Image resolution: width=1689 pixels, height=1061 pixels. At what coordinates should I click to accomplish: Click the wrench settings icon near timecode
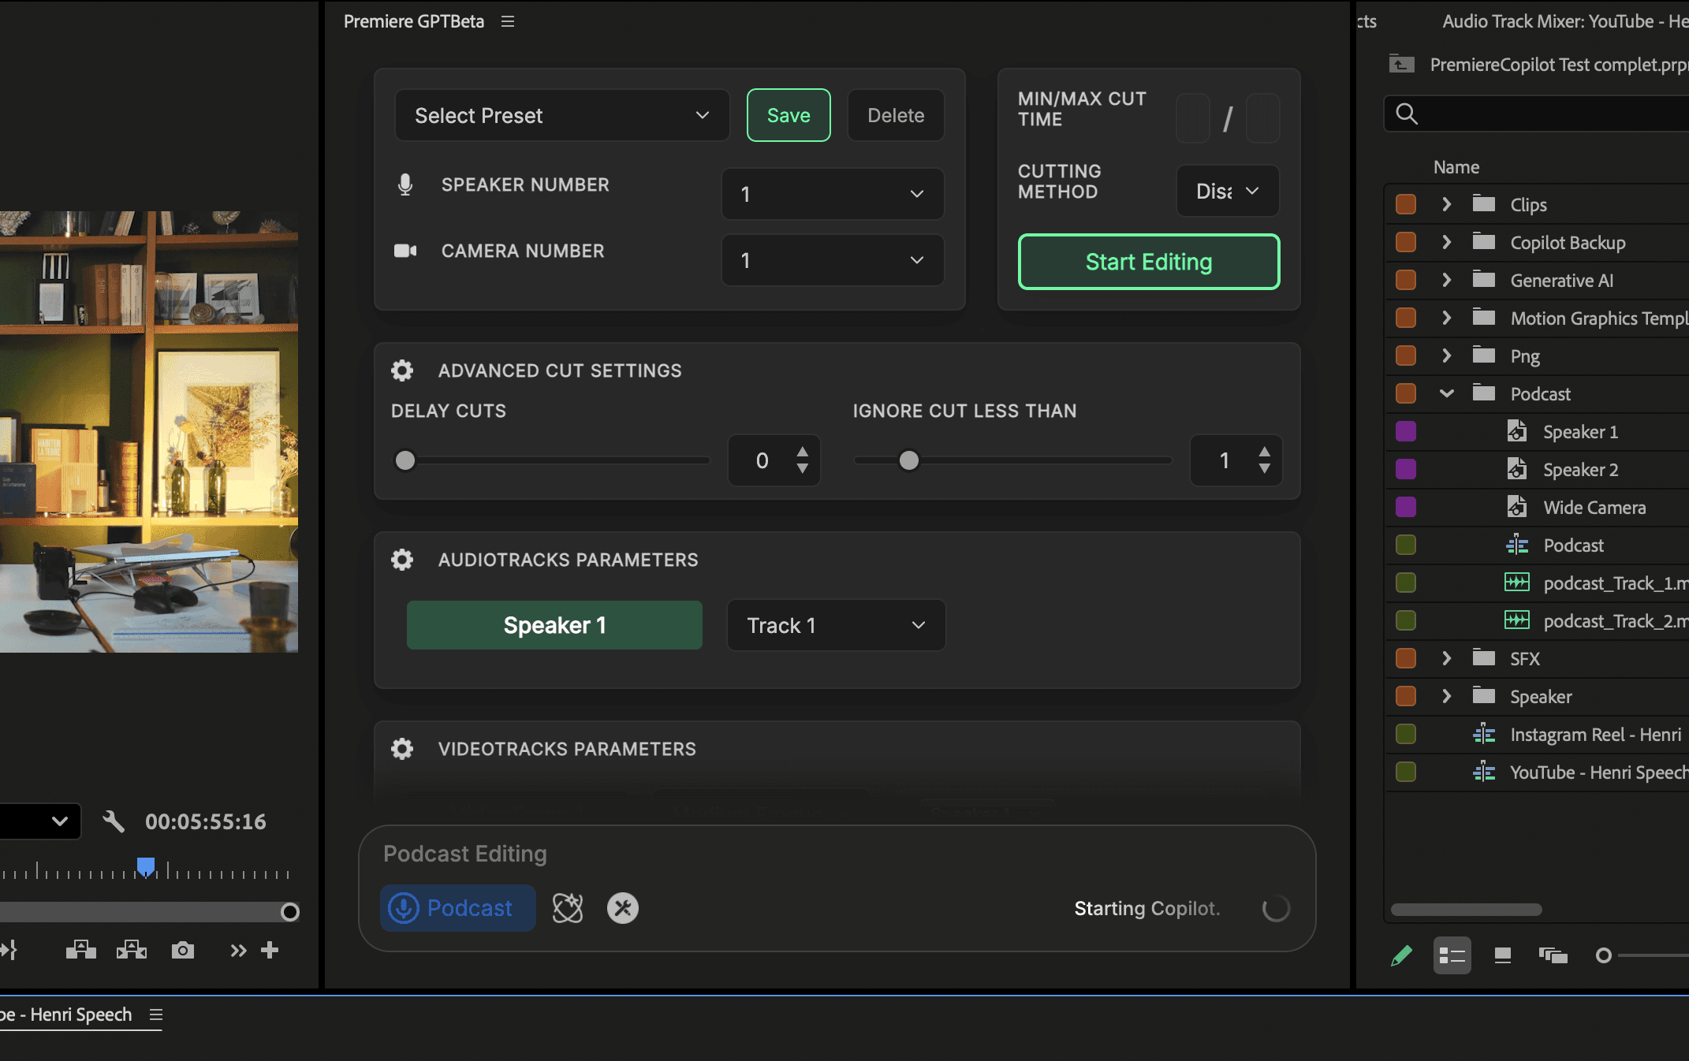(x=114, y=821)
